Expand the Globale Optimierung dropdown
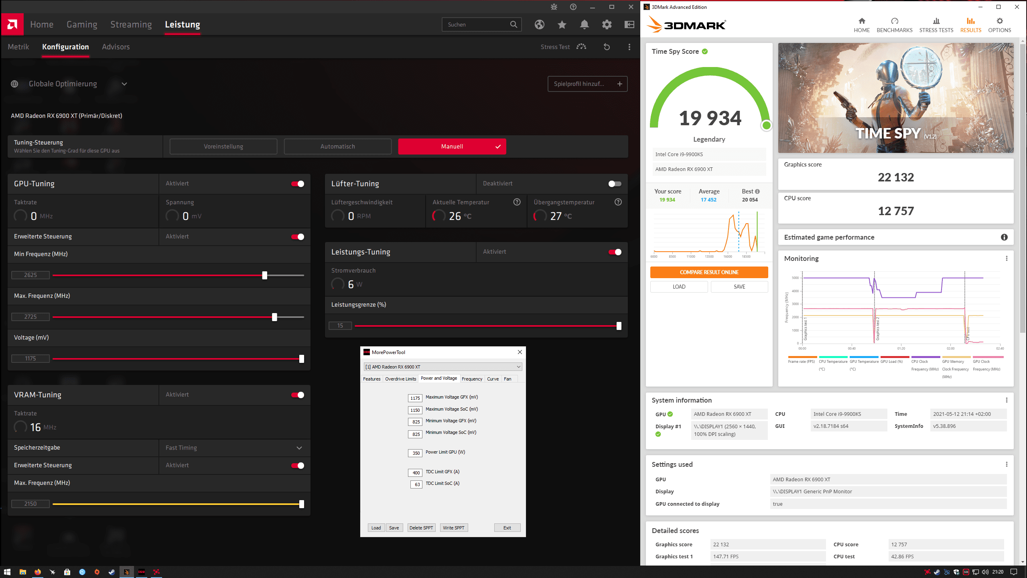The height and width of the screenshot is (578, 1027). click(124, 84)
